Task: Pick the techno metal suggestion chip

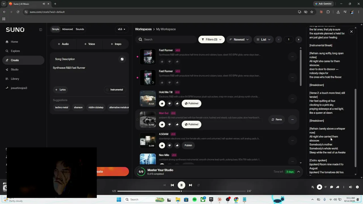Action: tap(62, 107)
